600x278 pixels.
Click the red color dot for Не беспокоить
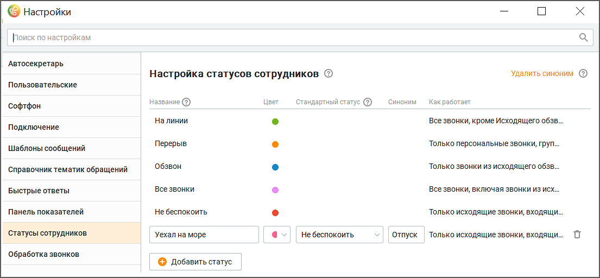pyautogui.click(x=275, y=213)
